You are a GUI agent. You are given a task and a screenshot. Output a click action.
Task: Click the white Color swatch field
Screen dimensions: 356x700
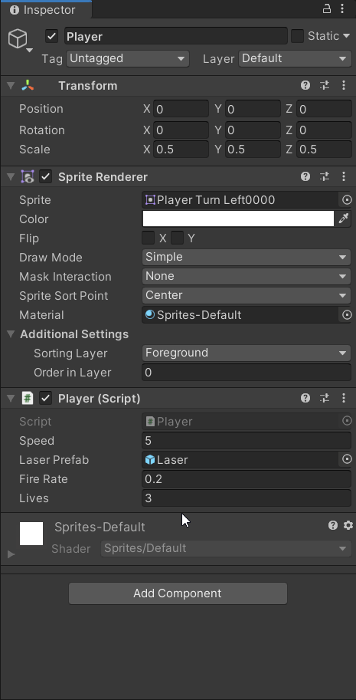[238, 219]
